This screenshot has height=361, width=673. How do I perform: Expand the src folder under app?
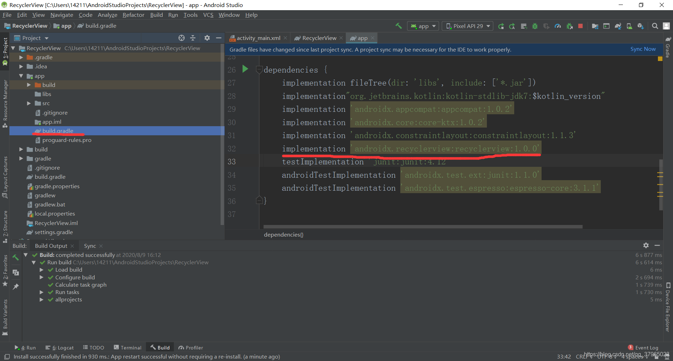[29, 103]
